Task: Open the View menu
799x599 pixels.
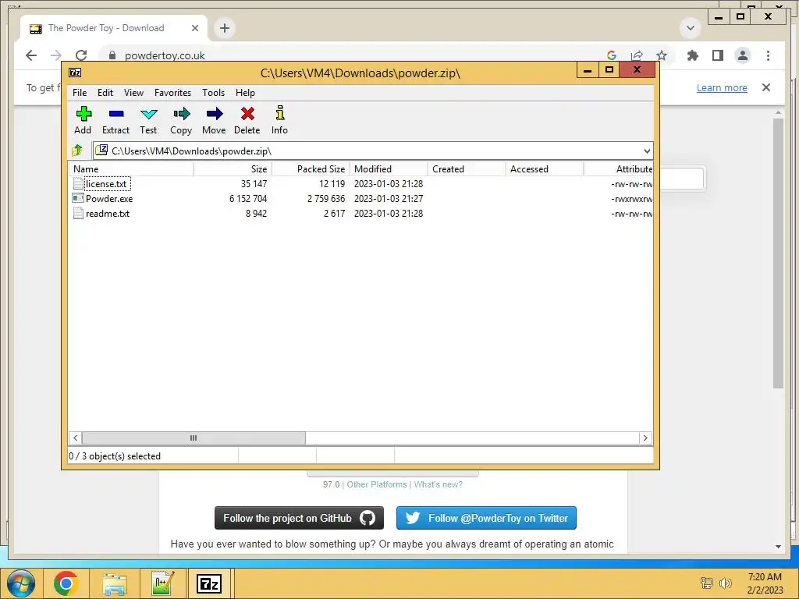Action: coord(133,93)
